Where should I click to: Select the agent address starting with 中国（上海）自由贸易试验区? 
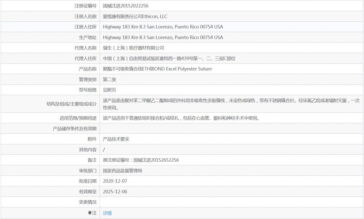pos(169,58)
